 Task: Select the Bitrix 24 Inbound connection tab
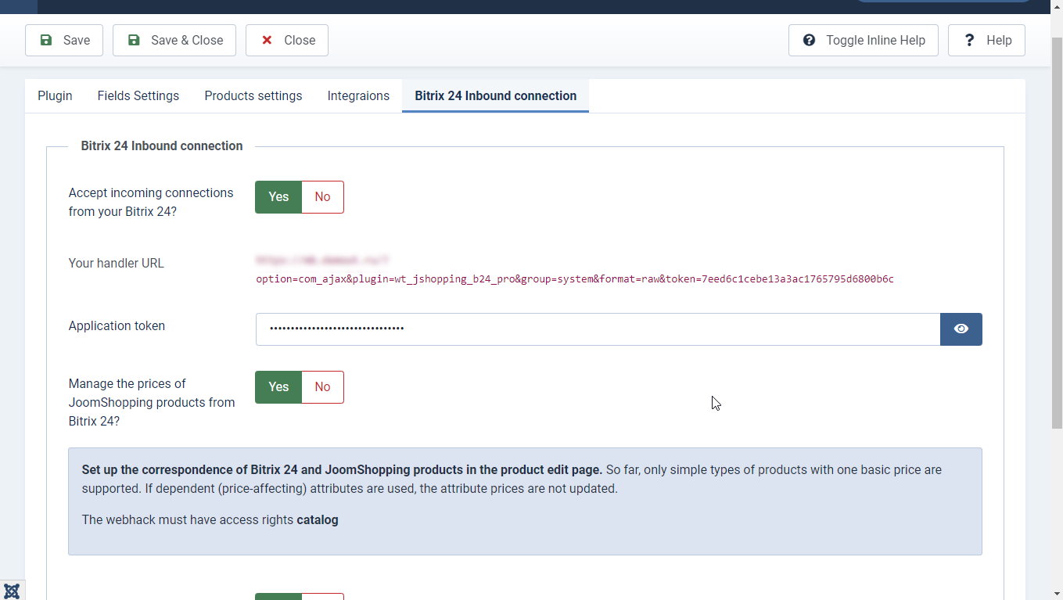click(495, 95)
